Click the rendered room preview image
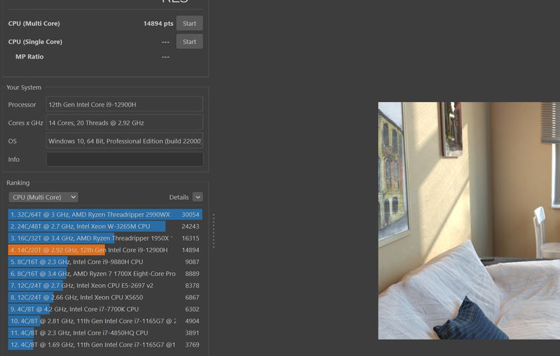The image size is (560, 356). tap(469, 220)
